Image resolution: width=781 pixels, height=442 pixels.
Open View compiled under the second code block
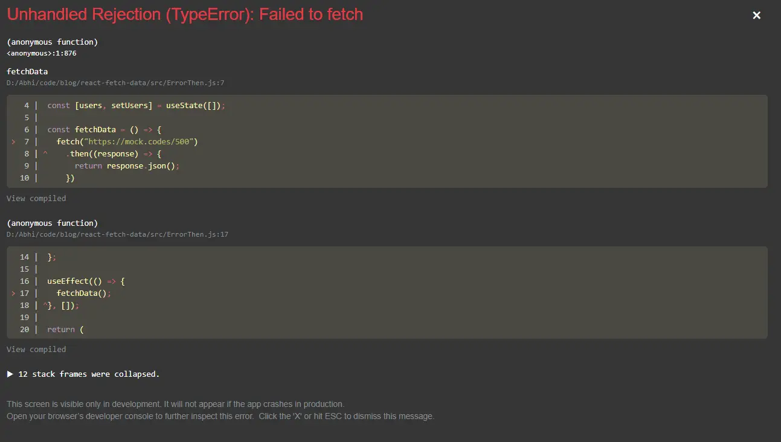(36, 349)
